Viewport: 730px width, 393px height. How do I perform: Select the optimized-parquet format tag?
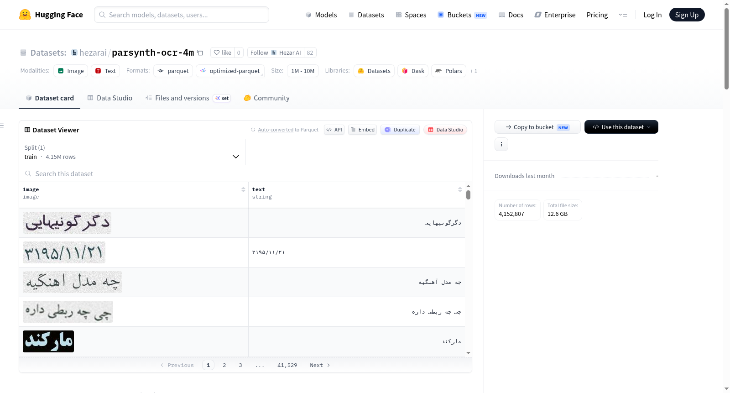click(230, 71)
